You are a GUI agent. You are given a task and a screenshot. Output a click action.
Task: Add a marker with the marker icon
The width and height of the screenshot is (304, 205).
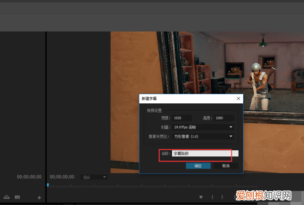(201, 197)
